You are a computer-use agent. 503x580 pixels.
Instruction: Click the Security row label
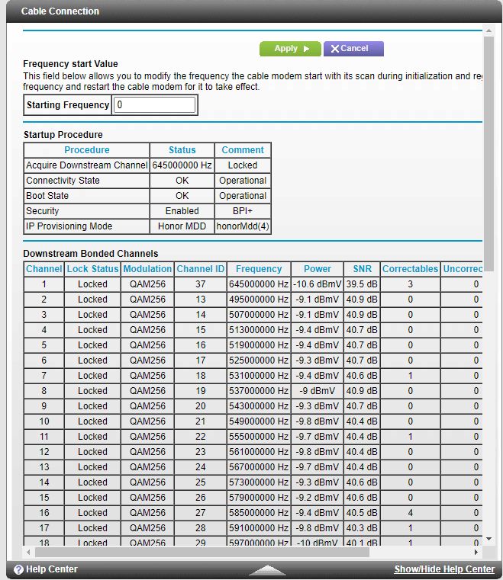tap(87, 211)
